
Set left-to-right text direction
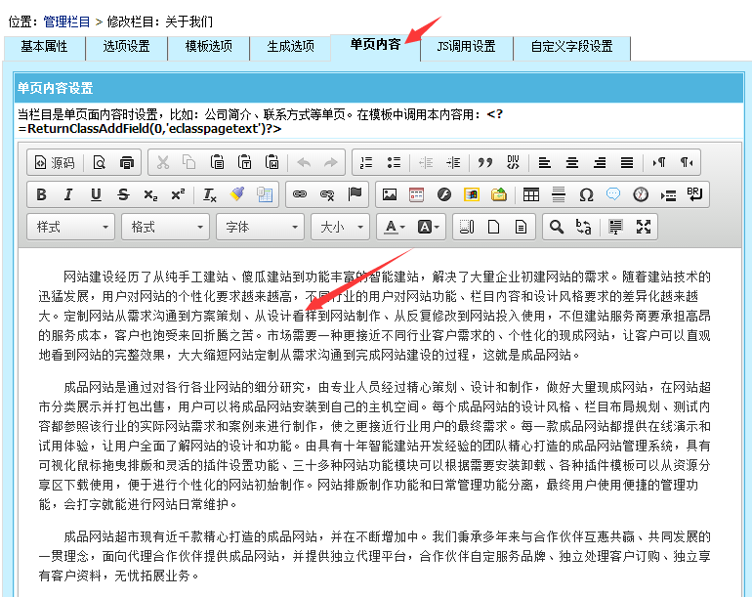[659, 163]
